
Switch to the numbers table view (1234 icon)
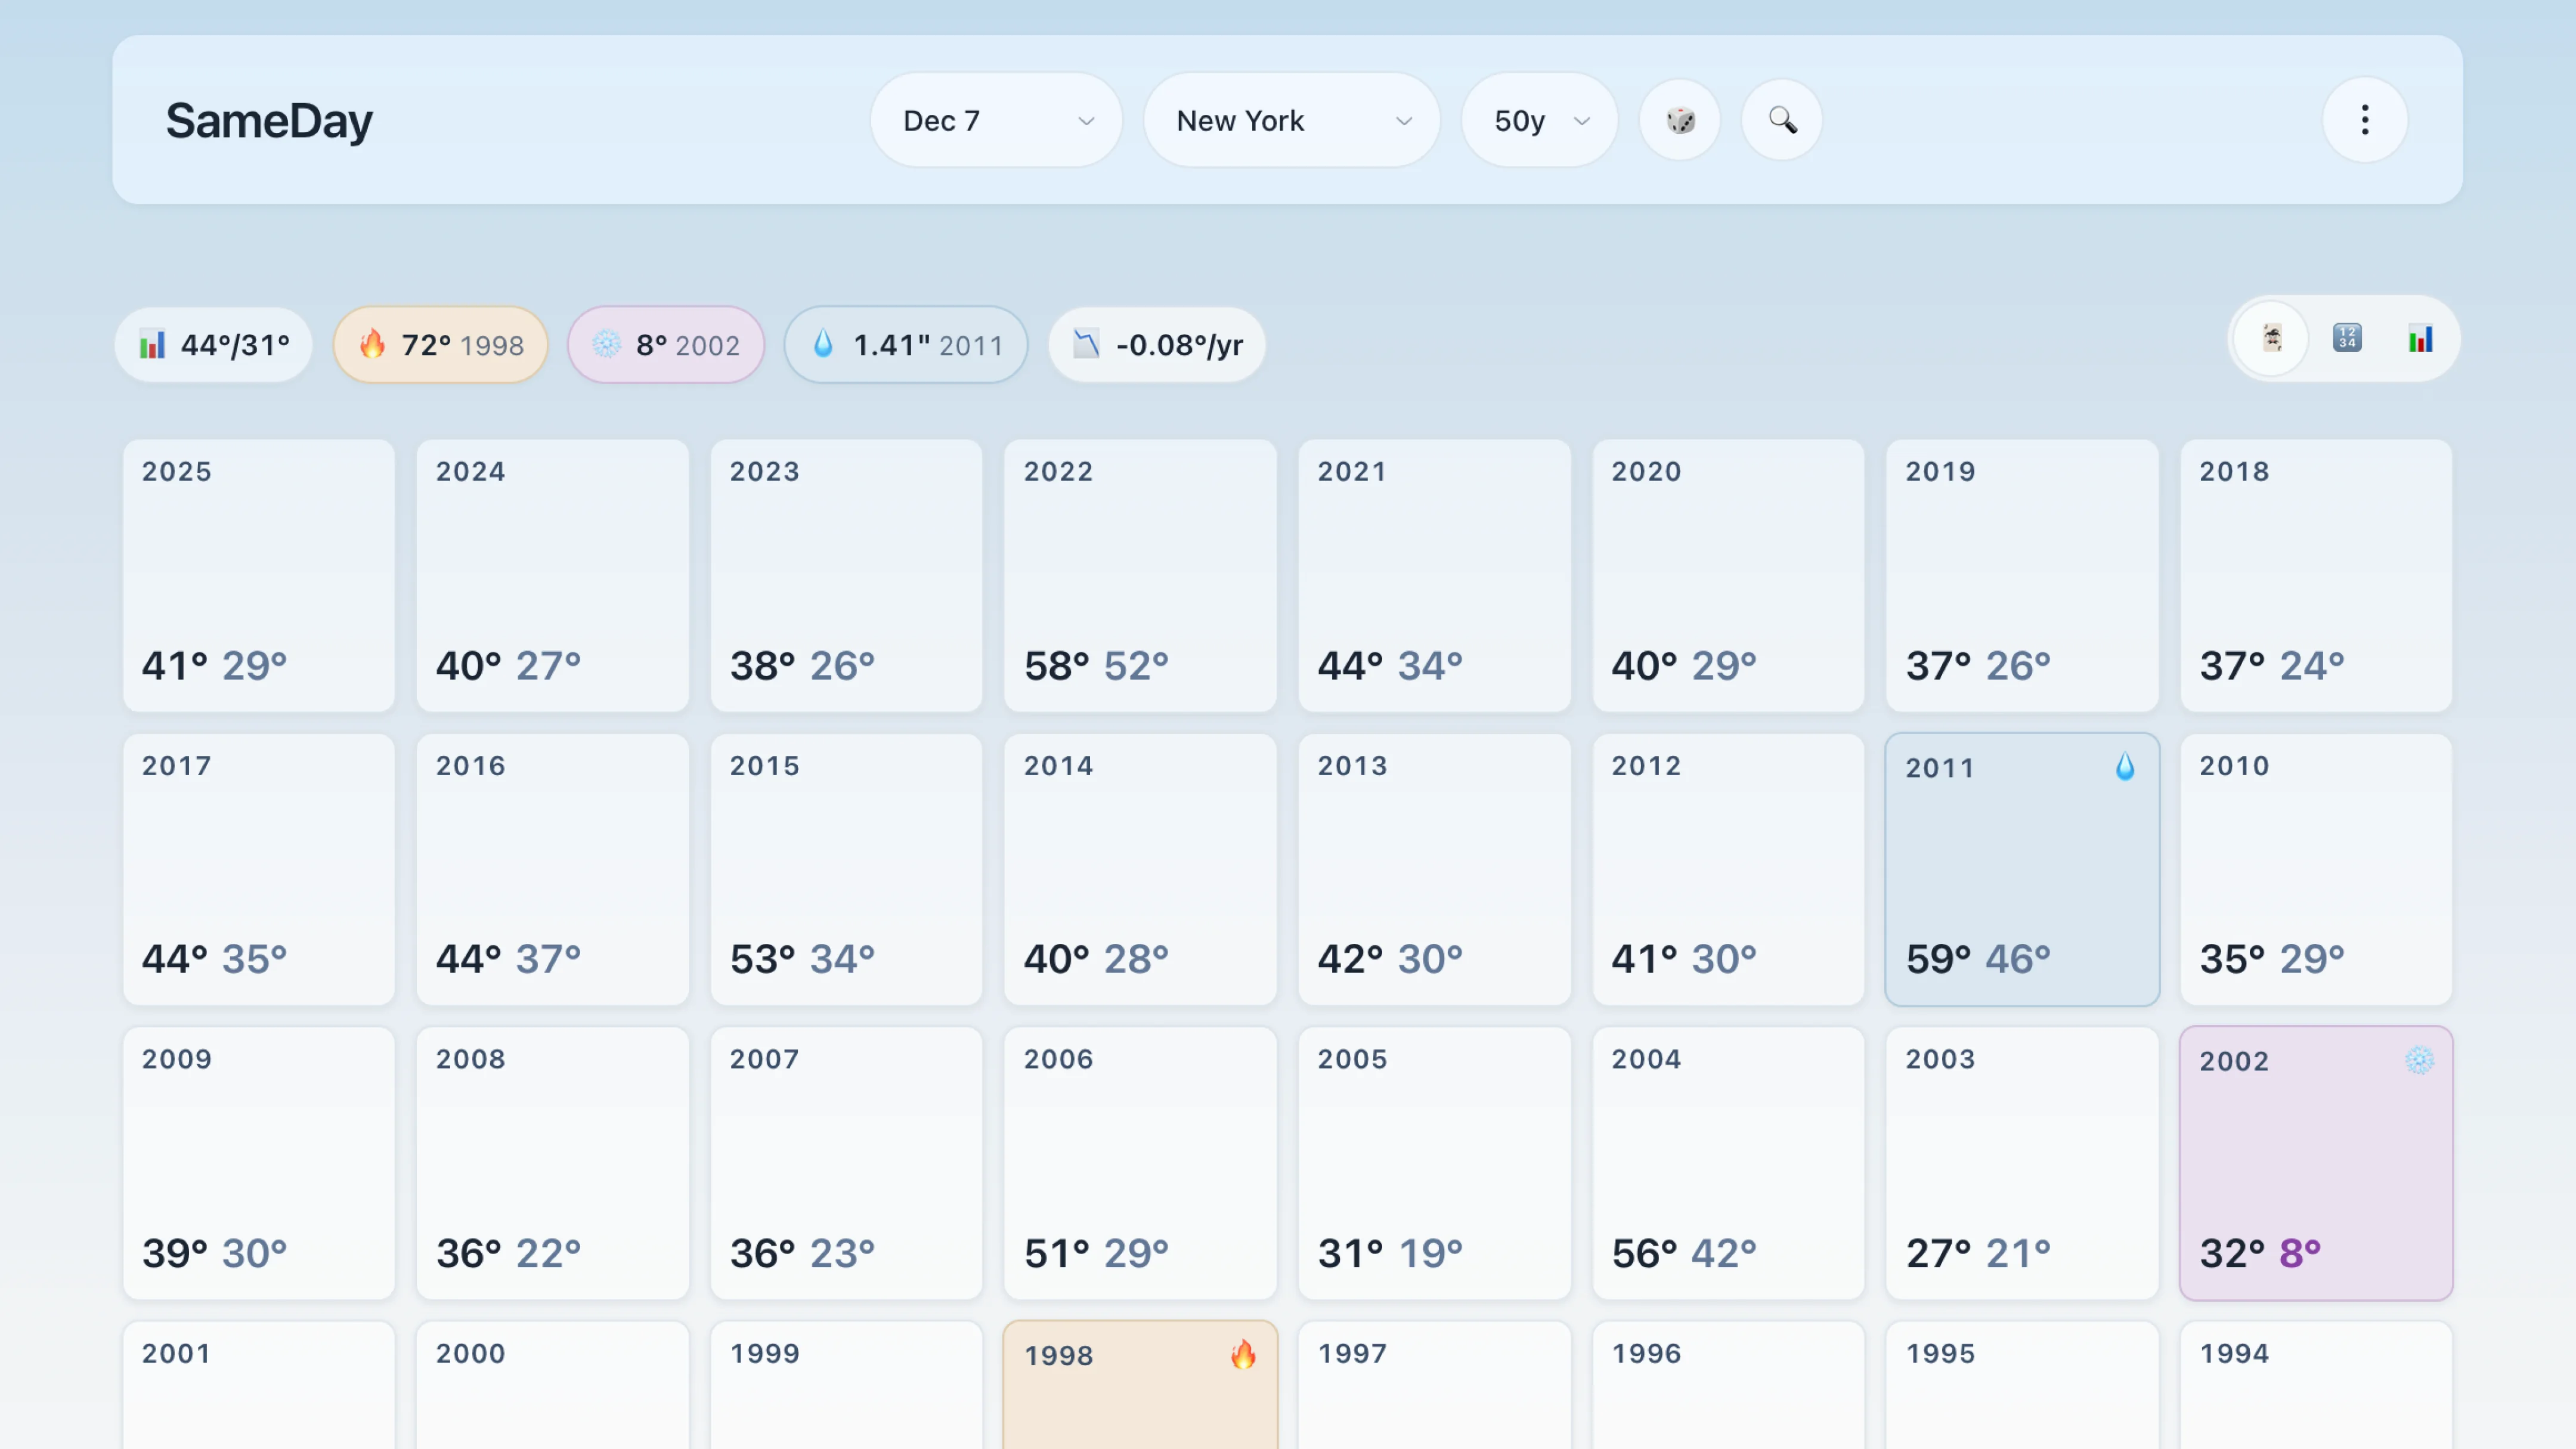(2346, 339)
